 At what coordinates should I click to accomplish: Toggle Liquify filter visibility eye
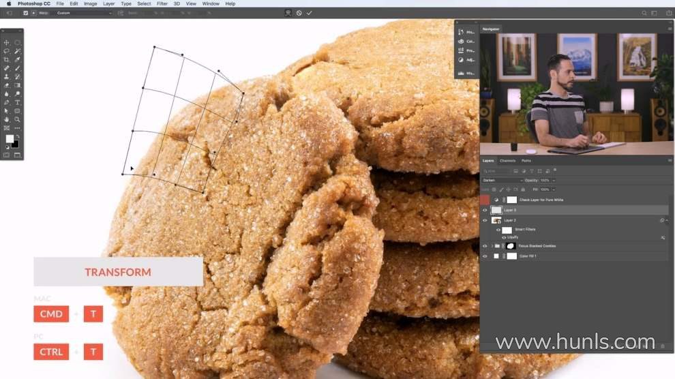tap(504, 237)
